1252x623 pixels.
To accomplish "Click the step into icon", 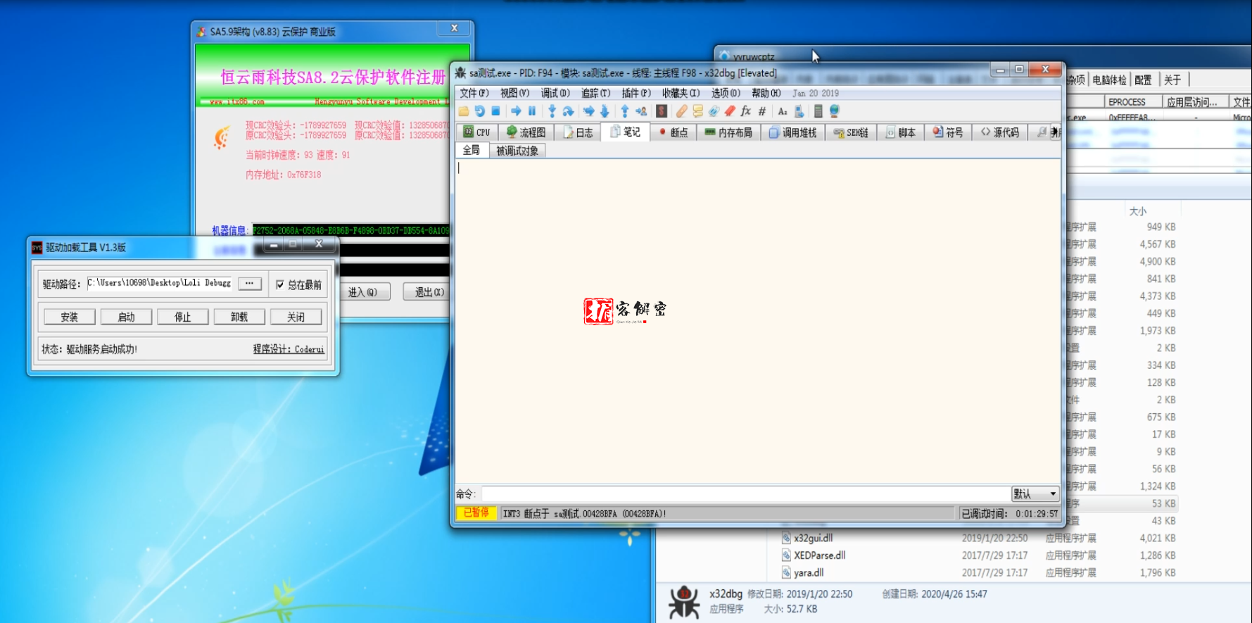I will point(552,111).
